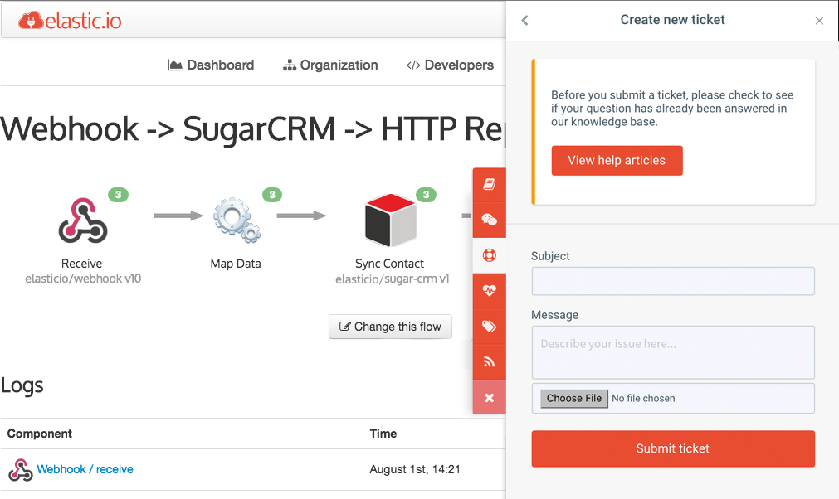The image size is (839, 499).
Task: Click 'elasticio/webhook v10' label
Action: 83,279
